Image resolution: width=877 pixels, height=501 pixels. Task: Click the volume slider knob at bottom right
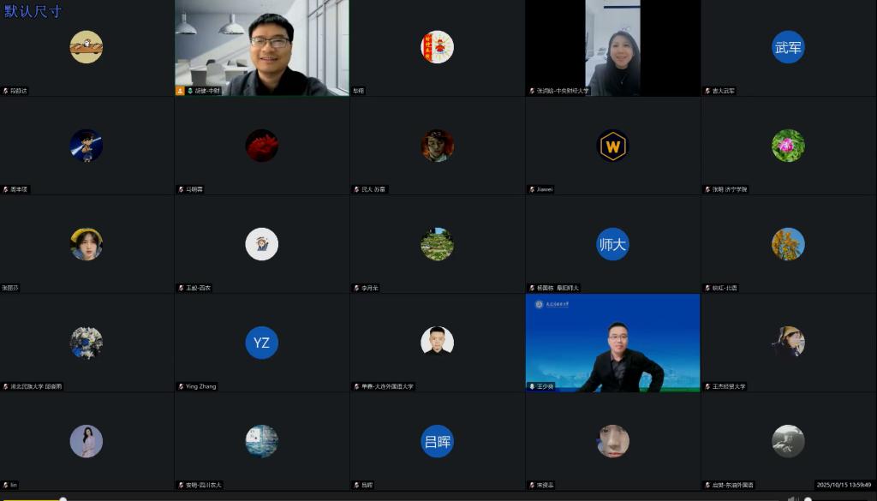click(808, 498)
